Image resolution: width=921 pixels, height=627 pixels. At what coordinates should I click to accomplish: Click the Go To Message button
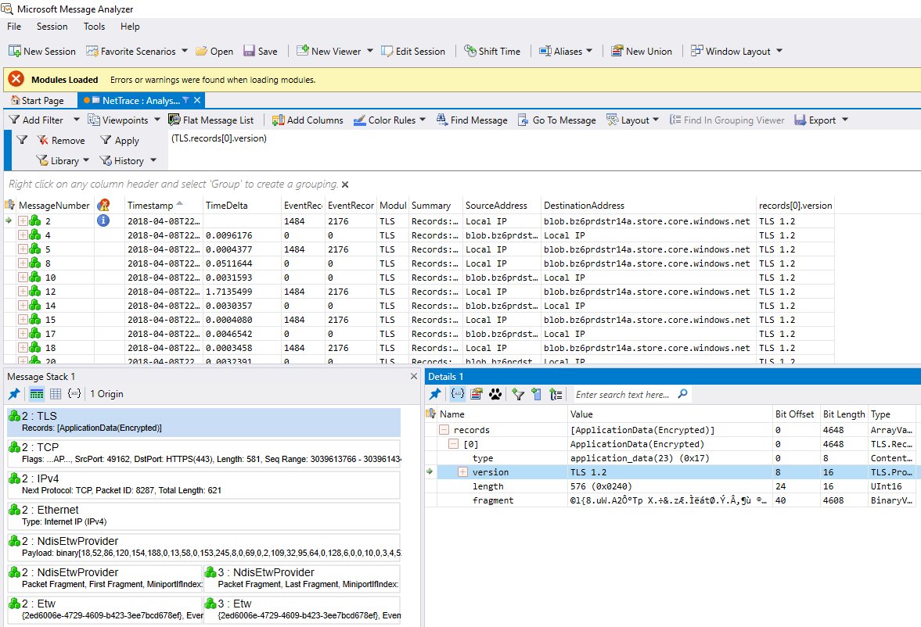(557, 120)
